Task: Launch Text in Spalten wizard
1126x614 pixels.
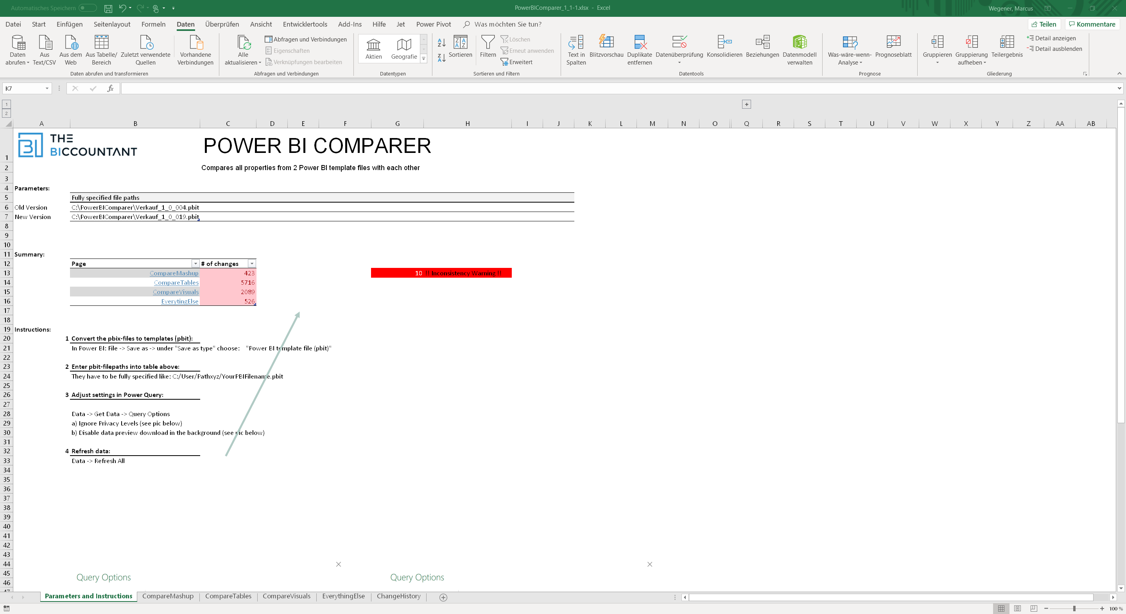Action: point(576,50)
